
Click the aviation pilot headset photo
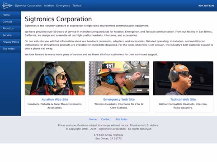[x=55, y=78]
